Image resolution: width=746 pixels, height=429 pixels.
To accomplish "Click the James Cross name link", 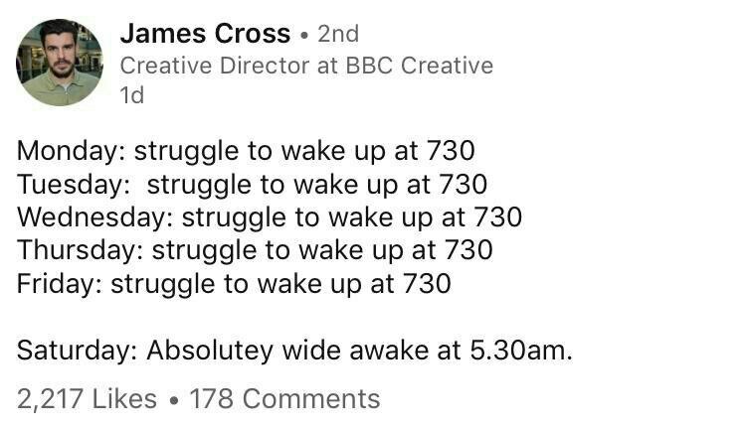I will 205,34.
